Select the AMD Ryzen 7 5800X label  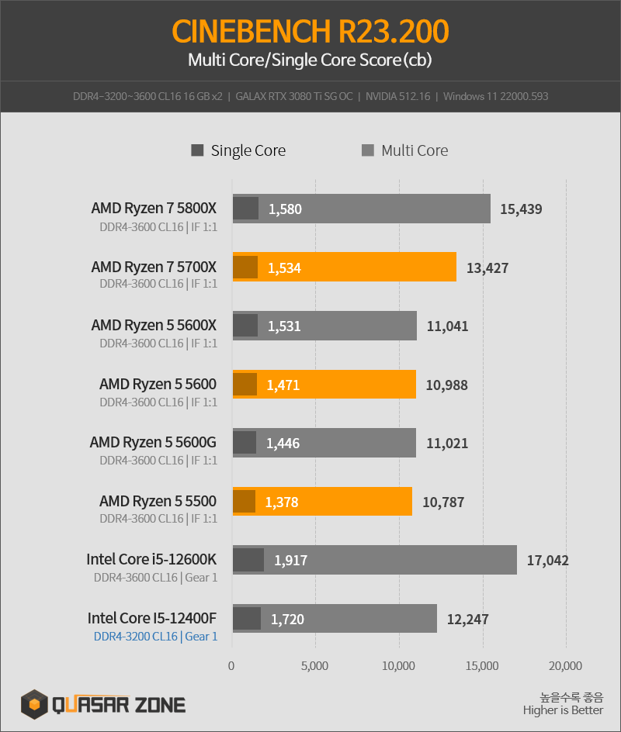point(154,209)
